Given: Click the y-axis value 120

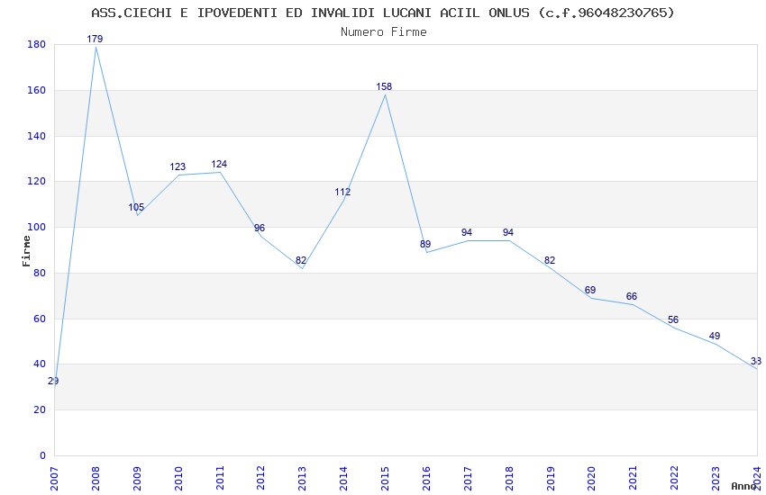Looking at the screenshot, I should coord(36,181).
